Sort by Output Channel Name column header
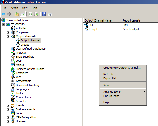 tap(102, 20)
